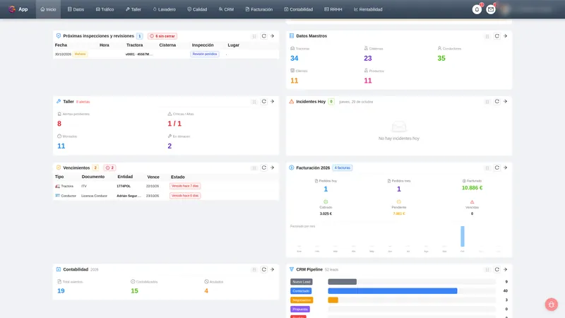Open the Lavadero menu
Screen dimensions: 565x318
(165, 9)
